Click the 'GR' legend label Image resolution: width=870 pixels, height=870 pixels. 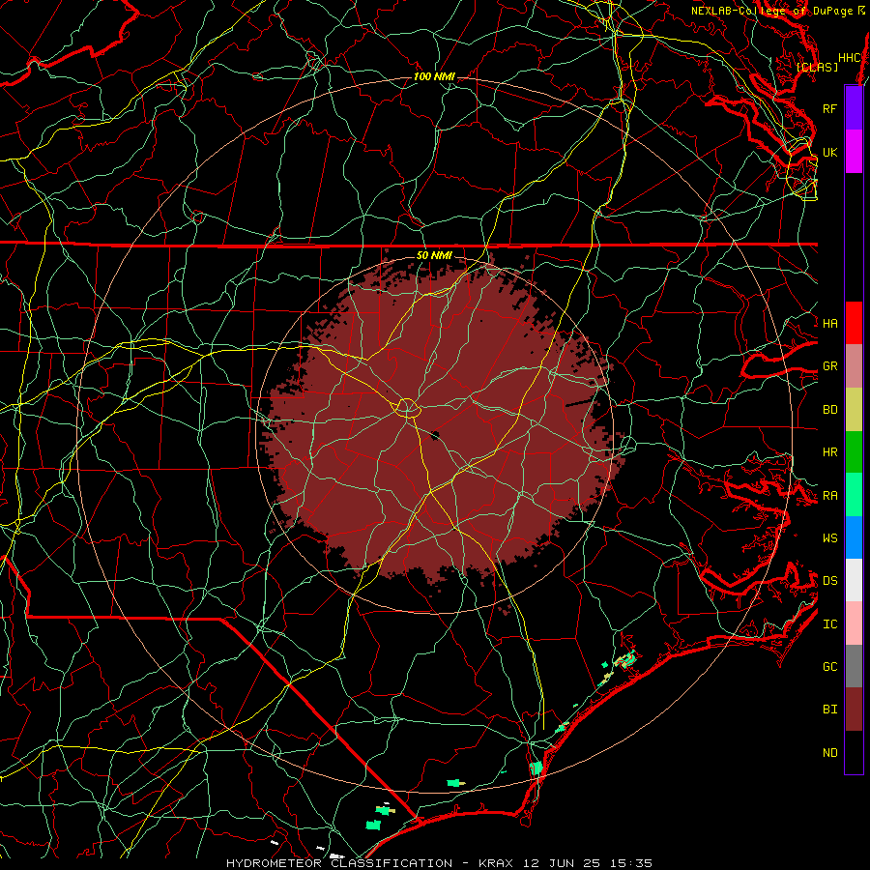pos(829,366)
